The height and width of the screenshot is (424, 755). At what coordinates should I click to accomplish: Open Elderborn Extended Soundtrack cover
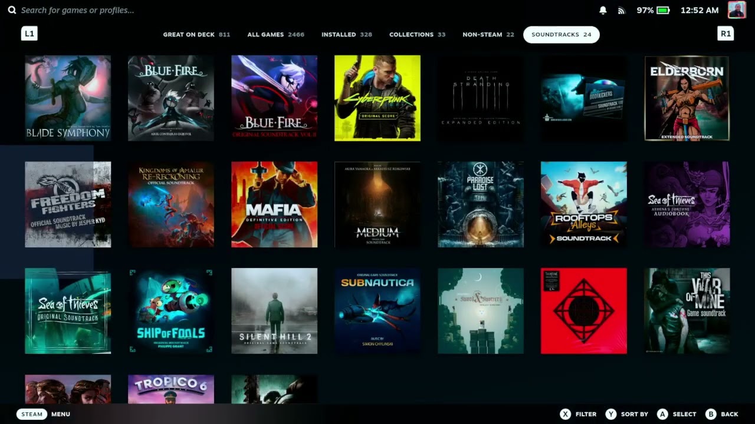(x=687, y=98)
